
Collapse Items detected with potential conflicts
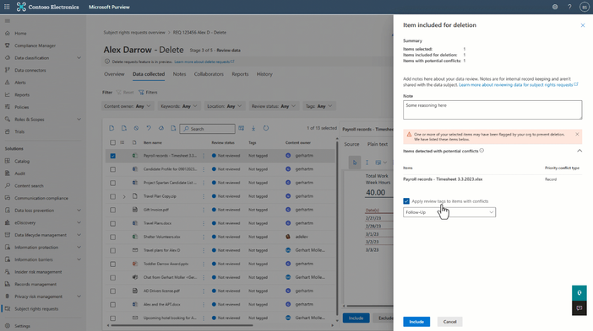tap(579, 151)
